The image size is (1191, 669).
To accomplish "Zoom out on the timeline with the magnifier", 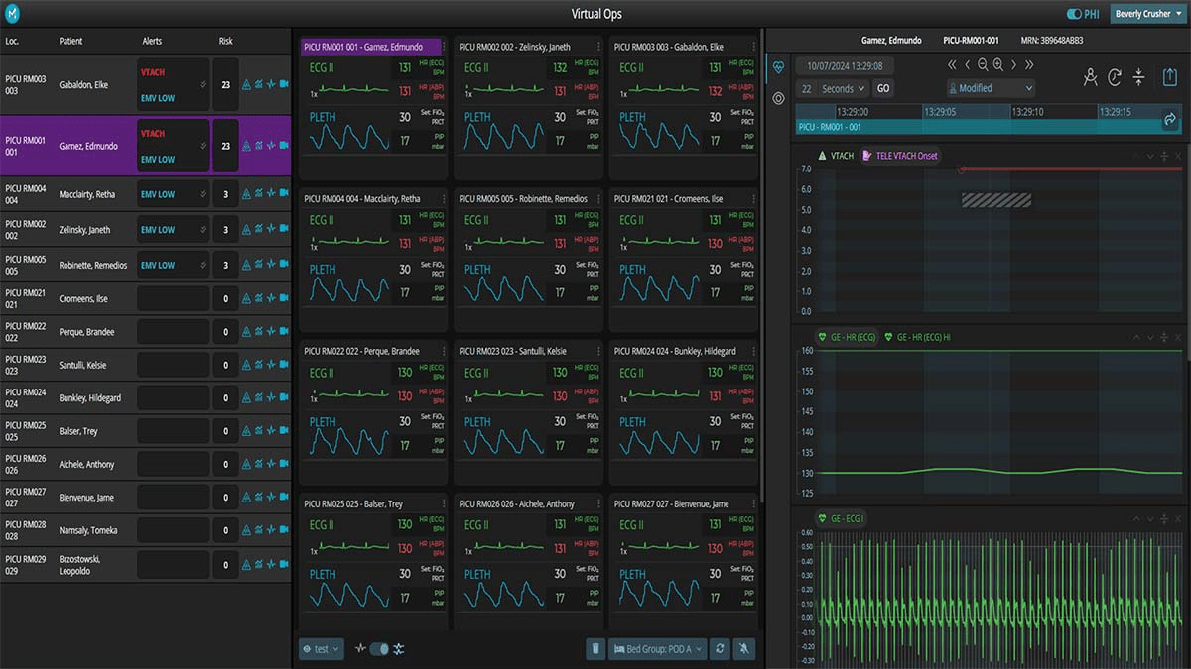I will [983, 64].
